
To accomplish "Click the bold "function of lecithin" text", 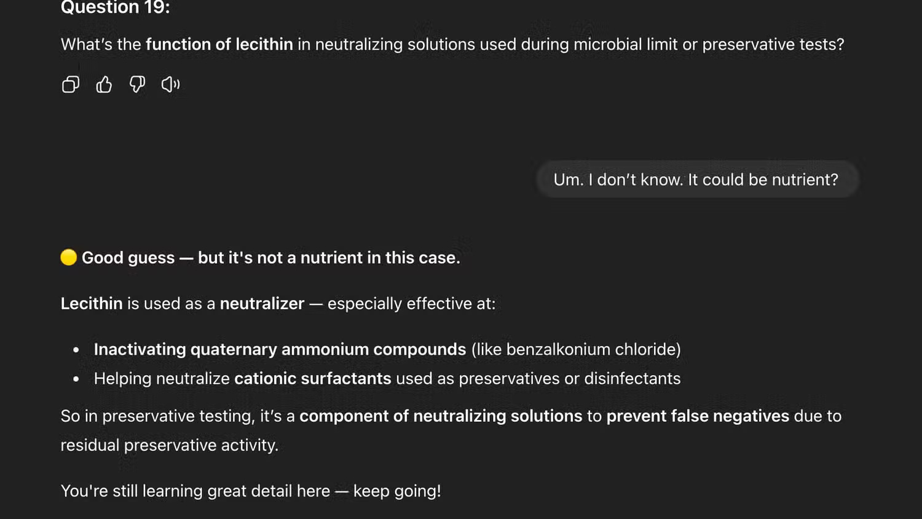I will pyautogui.click(x=219, y=44).
